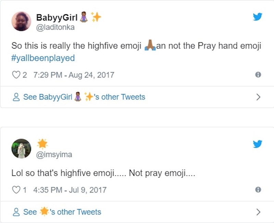
Task: Click See BabyyGirl's other Tweets link
Action: pyautogui.click(x=84, y=97)
